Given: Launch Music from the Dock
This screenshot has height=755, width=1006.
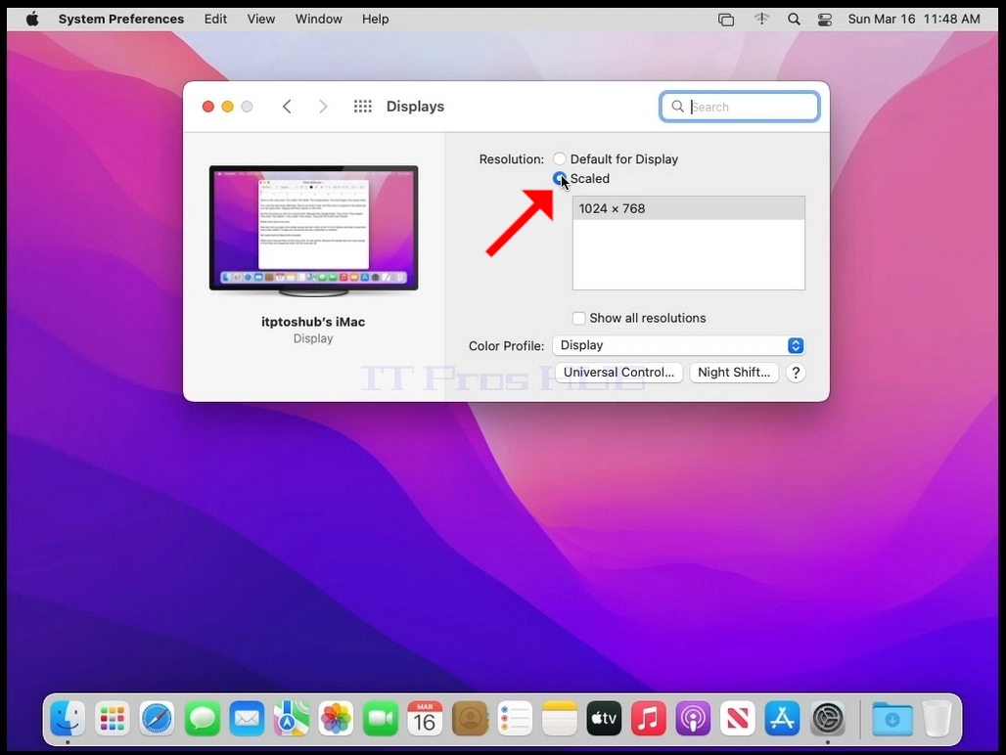Looking at the screenshot, I should 649,719.
